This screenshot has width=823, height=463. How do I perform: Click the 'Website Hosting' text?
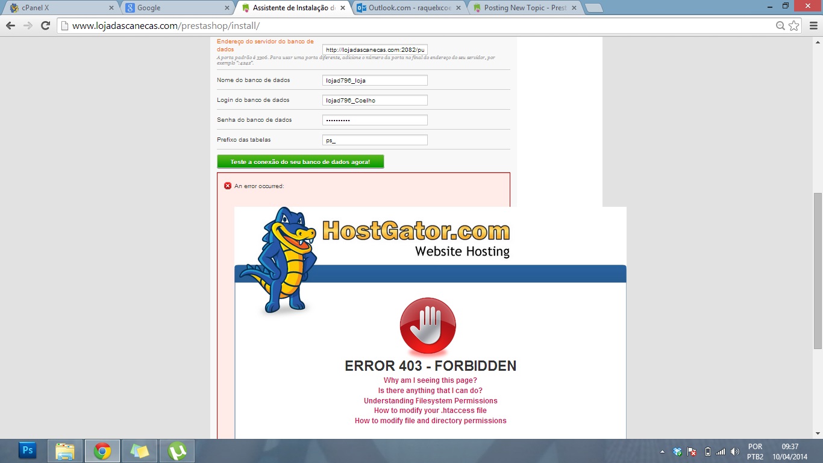[x=462, y=251]
